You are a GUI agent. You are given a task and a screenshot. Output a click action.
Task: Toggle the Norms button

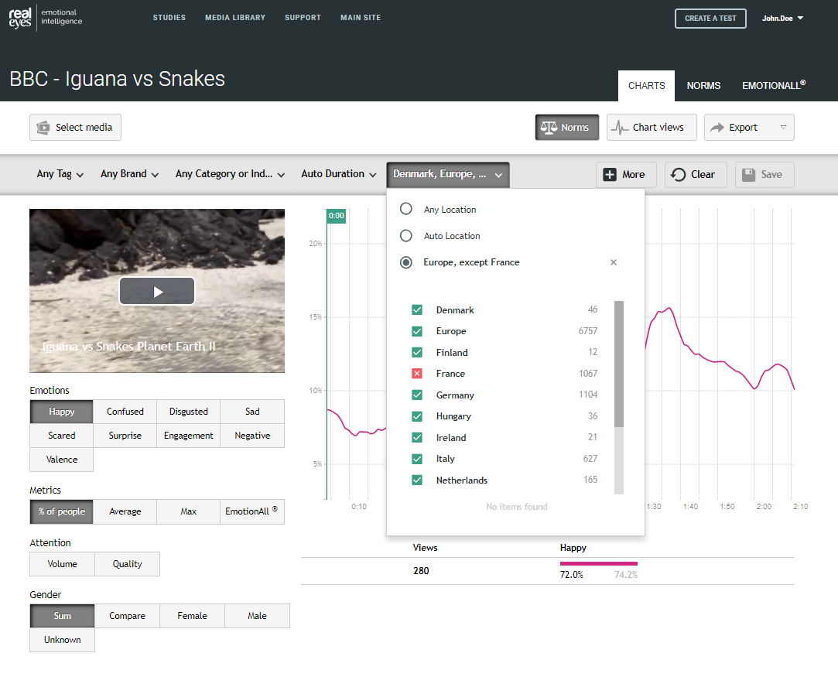click(x=567, y=127)
